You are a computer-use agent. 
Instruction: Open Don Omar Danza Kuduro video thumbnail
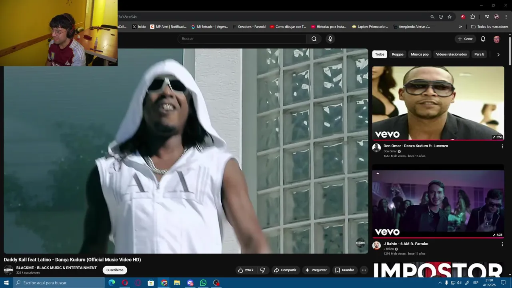point(438,103)
